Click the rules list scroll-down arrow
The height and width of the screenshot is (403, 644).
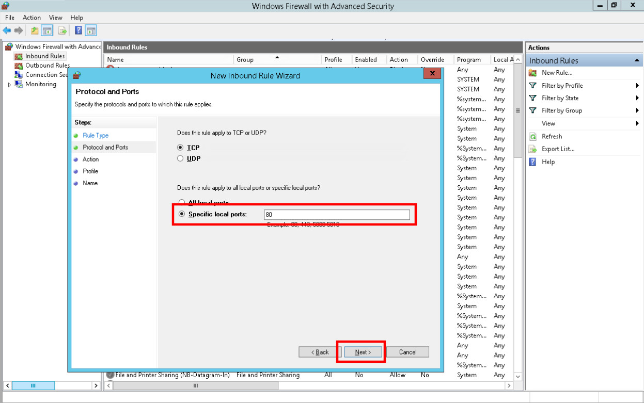click(x=518, y=376)
